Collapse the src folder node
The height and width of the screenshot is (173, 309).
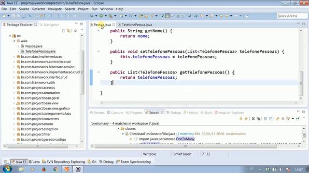tap(10, 36)
